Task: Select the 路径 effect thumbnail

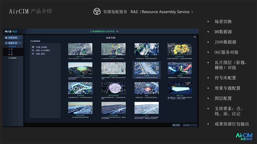Action: (147, 49)
